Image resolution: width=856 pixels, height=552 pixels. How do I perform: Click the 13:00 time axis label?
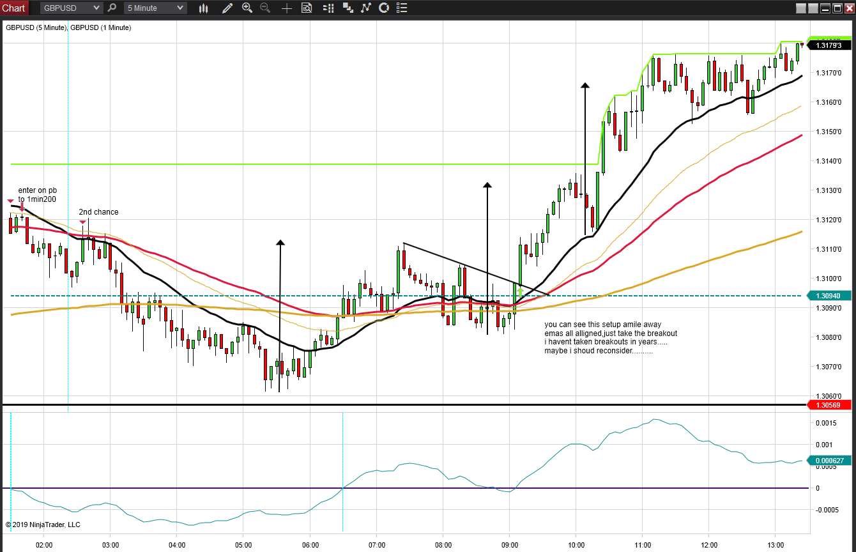(x=775, y=545)
